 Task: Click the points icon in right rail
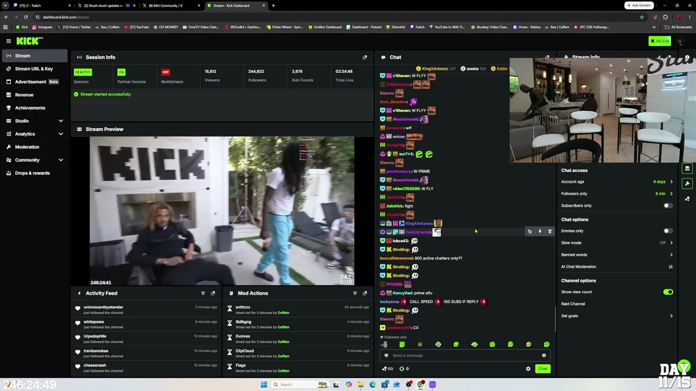point(687,199)
